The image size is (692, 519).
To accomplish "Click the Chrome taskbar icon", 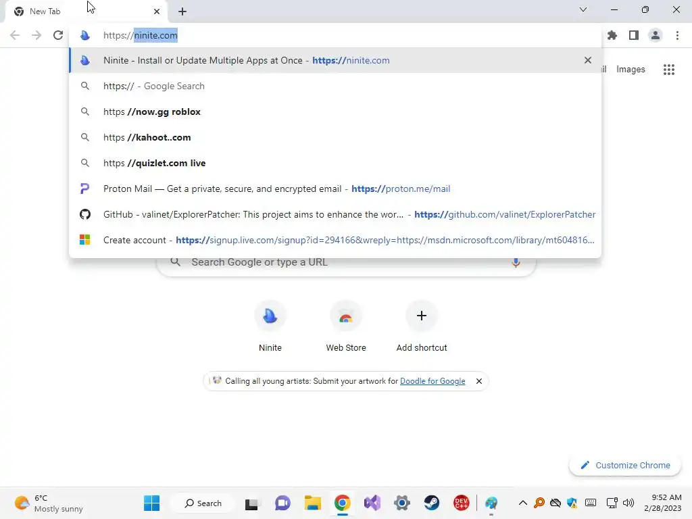I will [x=343, y=503].
